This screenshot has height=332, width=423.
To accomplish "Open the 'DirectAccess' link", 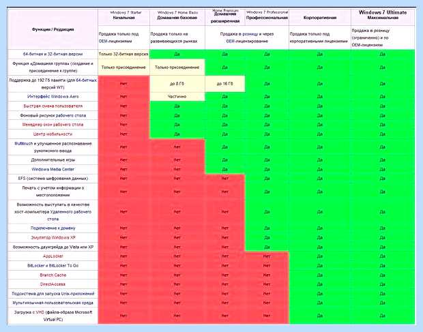I will (53, 284).
